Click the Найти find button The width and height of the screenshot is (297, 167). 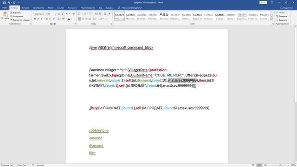click(281, 13)
